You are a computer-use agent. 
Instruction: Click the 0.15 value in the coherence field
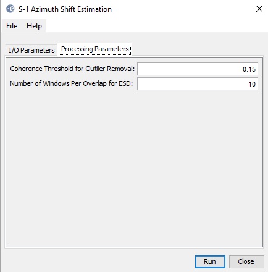coord(249,69)
